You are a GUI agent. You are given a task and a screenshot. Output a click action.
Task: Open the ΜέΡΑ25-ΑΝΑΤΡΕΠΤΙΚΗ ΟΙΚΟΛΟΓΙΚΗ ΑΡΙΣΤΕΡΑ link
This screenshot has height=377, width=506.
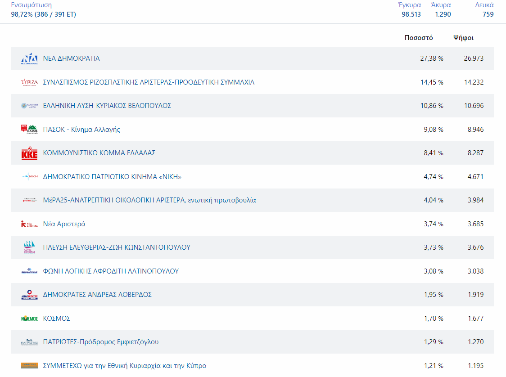pos(149,200)
